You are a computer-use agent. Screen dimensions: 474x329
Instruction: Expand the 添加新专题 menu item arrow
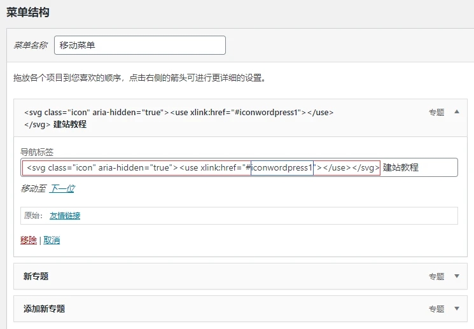[x=456, y=309]
